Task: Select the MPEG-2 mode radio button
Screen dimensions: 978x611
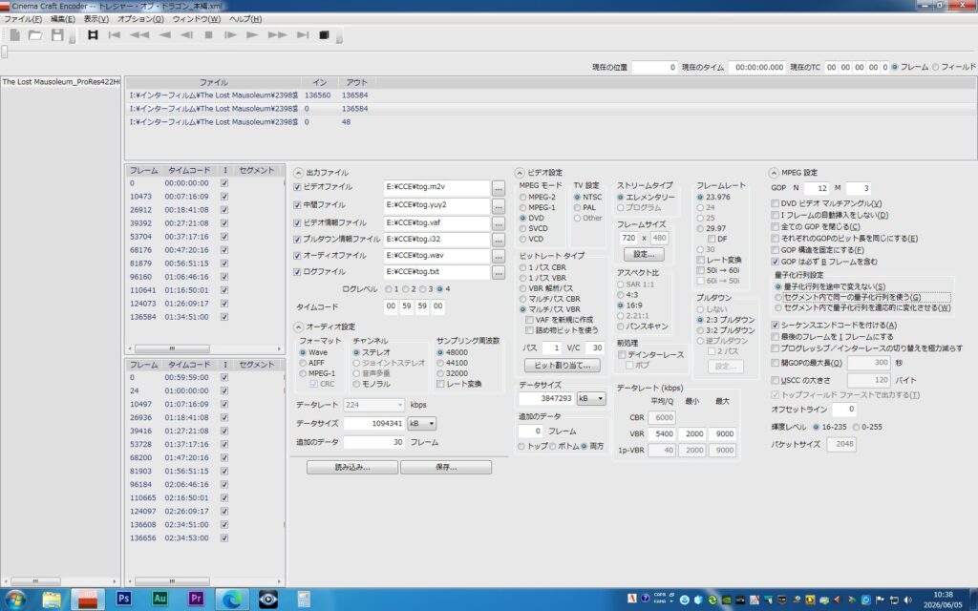Action: tap(522, 197)
